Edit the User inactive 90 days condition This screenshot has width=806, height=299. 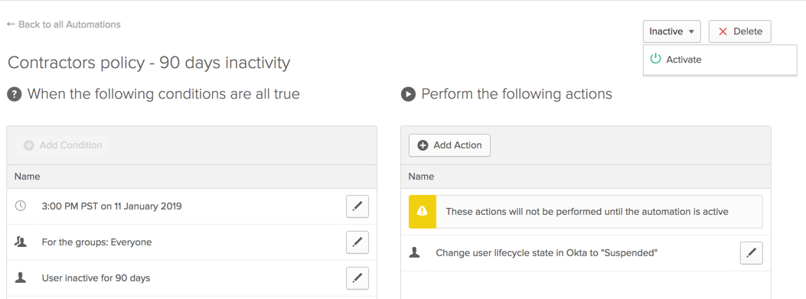click(x=357, y=278)
